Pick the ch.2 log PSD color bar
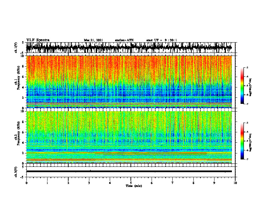Screen dimensions: 265x205 coord(242,141)
